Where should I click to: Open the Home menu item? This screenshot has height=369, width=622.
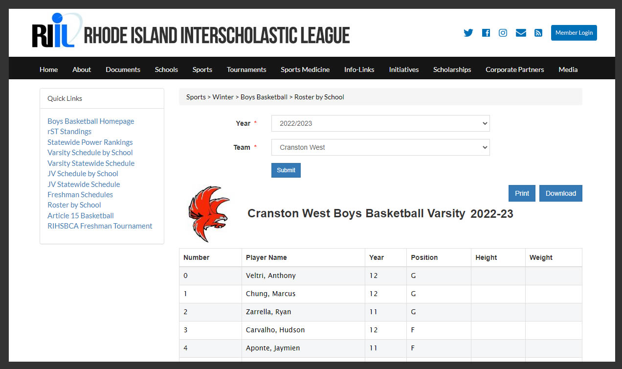click(x=49, y=69)
